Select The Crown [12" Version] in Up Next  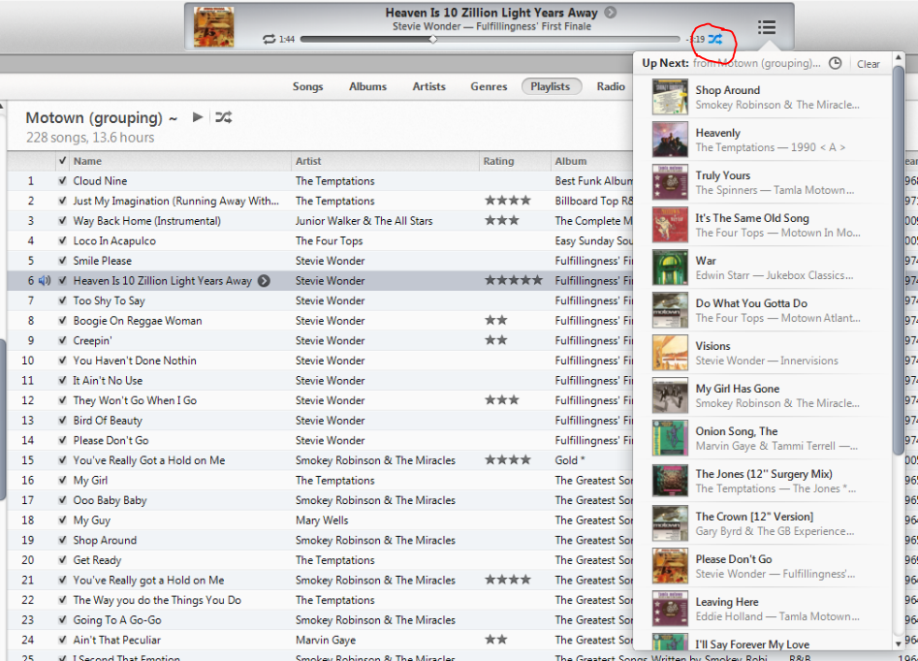point(764,523)
